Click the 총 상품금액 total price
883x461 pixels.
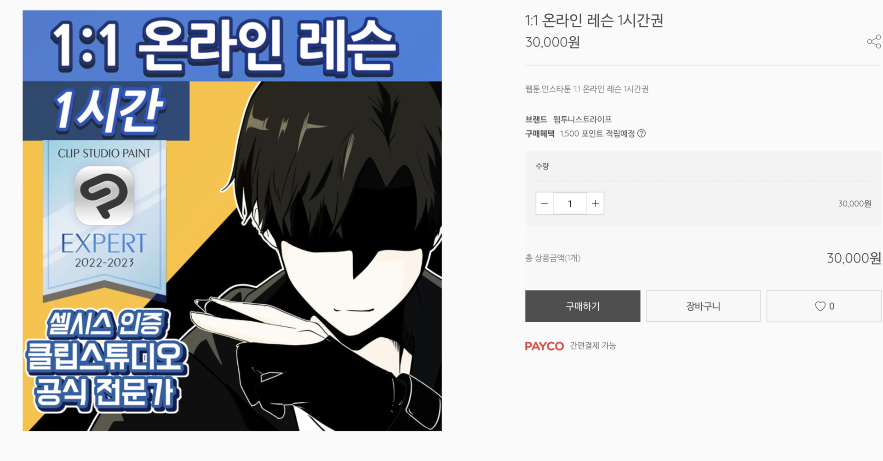pyautogui.click(x=854, y=258)
